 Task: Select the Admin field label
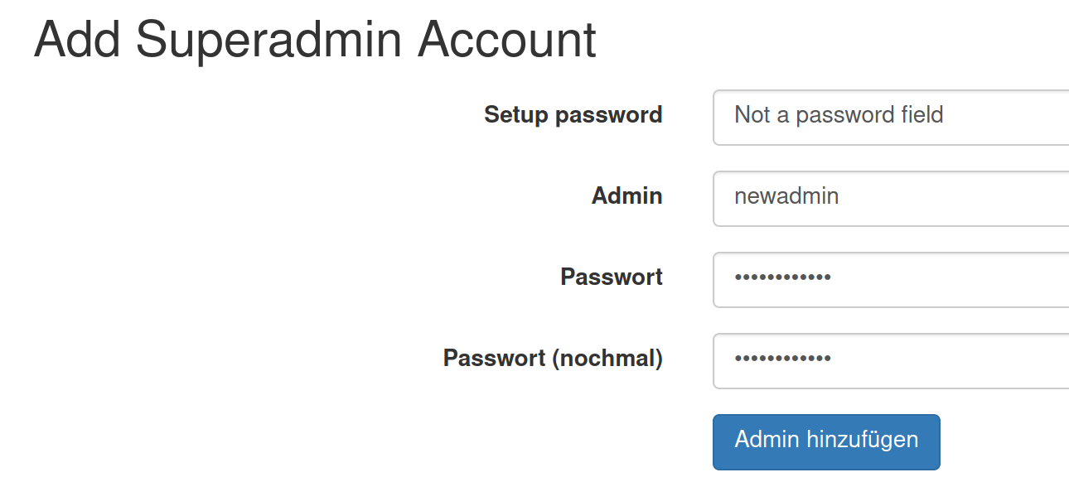point(626,195)
